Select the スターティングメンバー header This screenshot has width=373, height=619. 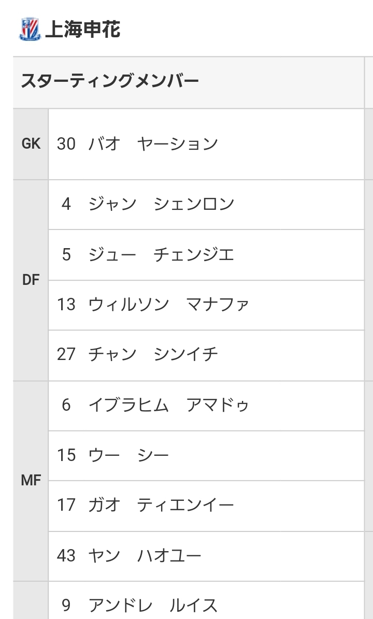(110, 82)
